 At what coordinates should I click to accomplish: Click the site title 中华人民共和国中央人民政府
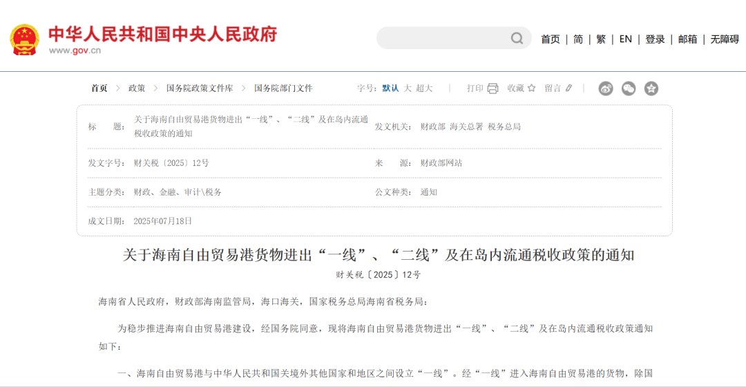(163, 35)
